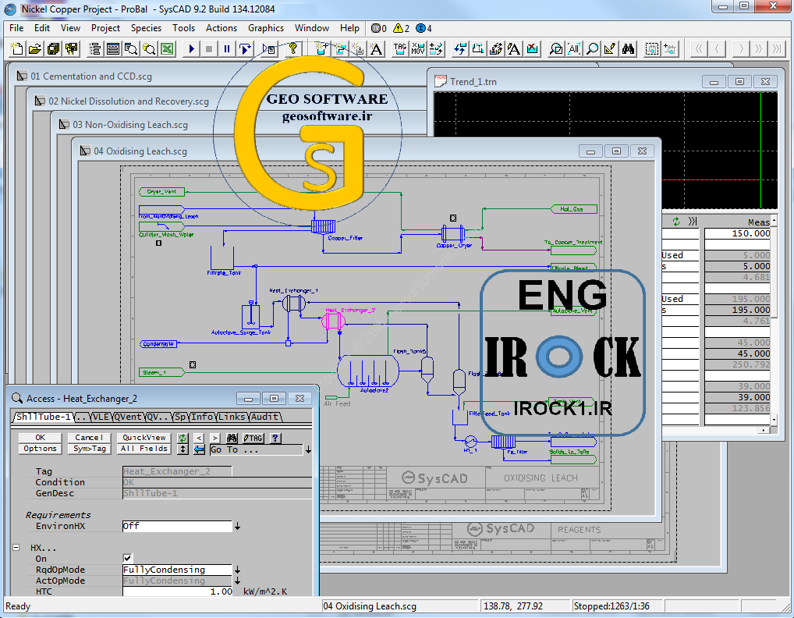Click the zoom window magnifier icon
Screen dimensions: 794x618
click(556, 49)
